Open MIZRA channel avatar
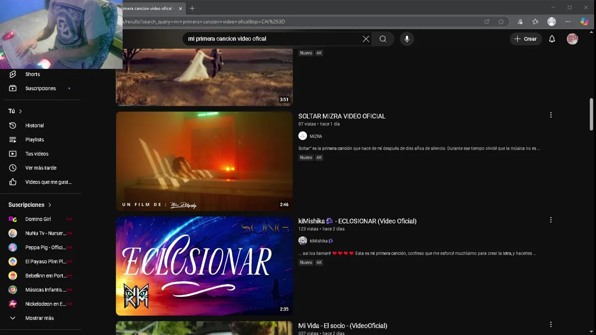 tap(303, 136)
